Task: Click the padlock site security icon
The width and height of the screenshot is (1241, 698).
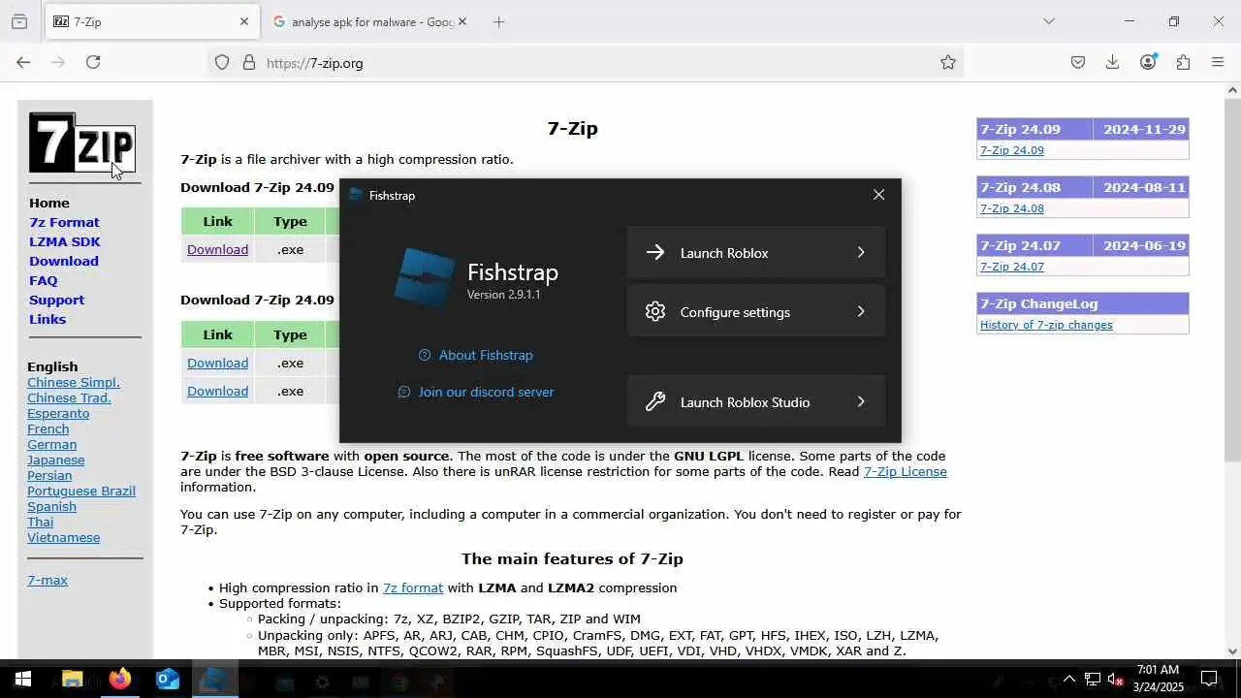Action: coord(249,62)
